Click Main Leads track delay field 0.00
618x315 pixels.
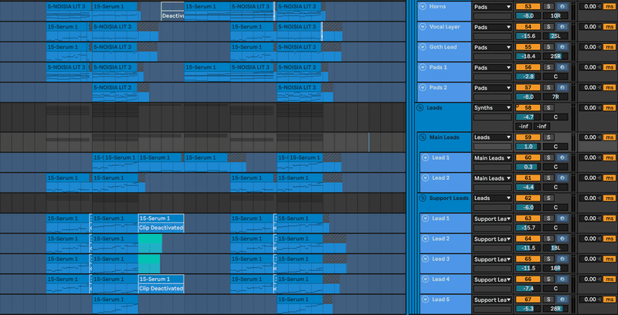tap(590, 137)
